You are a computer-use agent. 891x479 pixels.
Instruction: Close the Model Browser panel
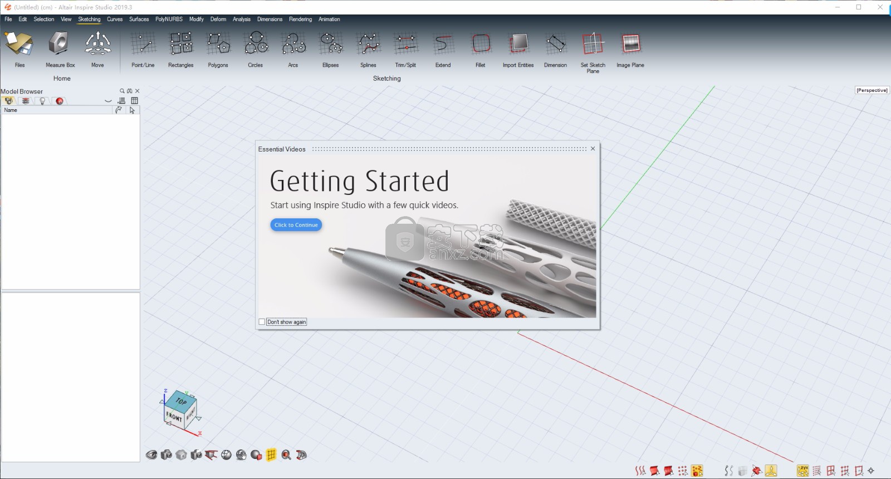point(137,91)
